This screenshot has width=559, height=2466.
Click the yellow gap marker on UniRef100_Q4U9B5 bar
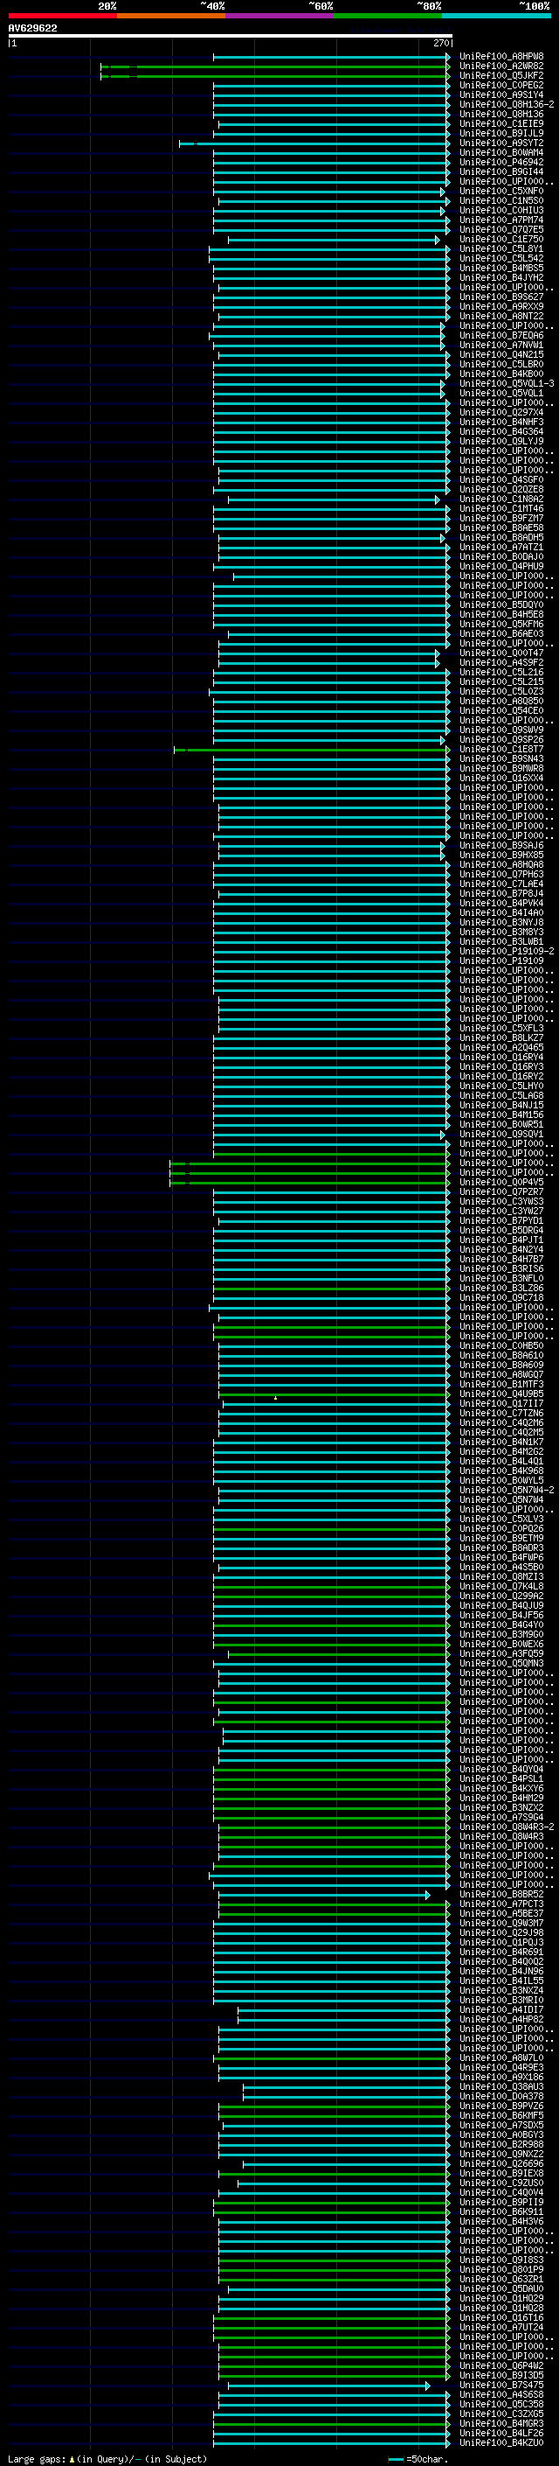coord(275,1398)
